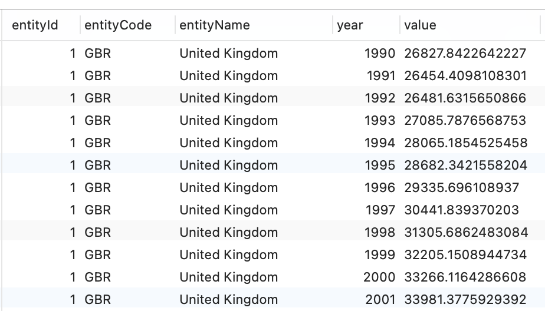This screenshot has height=311, width=545.
Task: Click value 27085.7876568753
Action: tap(465, 120)
